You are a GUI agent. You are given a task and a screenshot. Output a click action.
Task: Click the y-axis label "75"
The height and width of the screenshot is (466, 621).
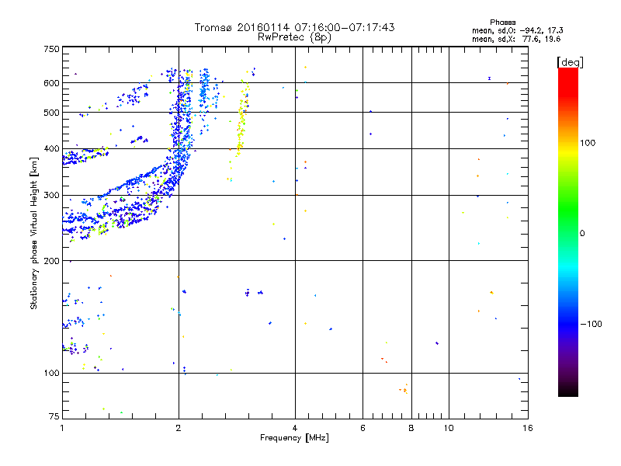pos(54,416)
